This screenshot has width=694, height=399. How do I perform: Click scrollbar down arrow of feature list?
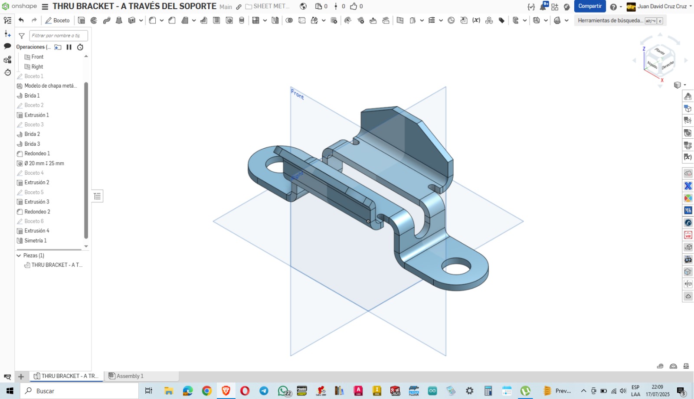[x=86, y=246]
